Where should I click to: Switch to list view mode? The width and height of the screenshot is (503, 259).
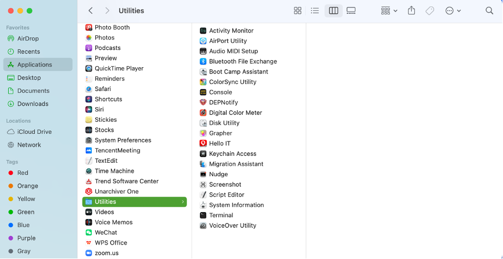(315, 10)
